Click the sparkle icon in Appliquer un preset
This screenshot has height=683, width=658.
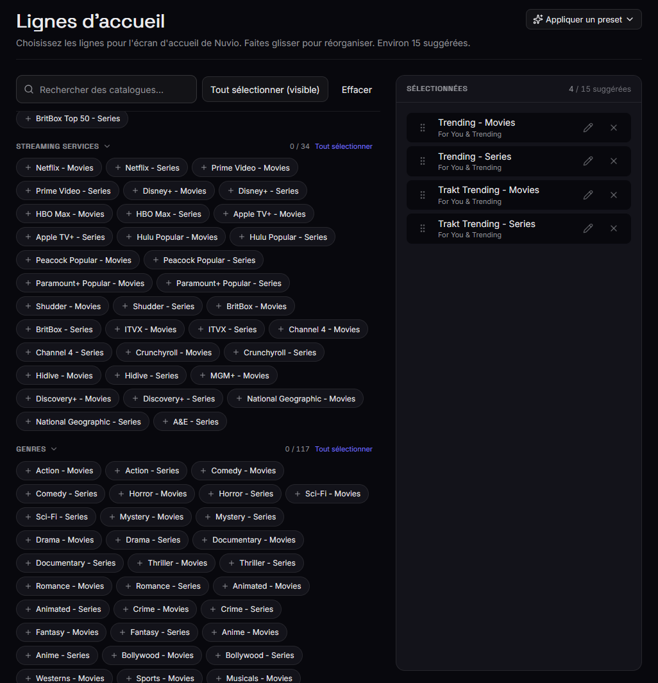[x=538, y=20]
